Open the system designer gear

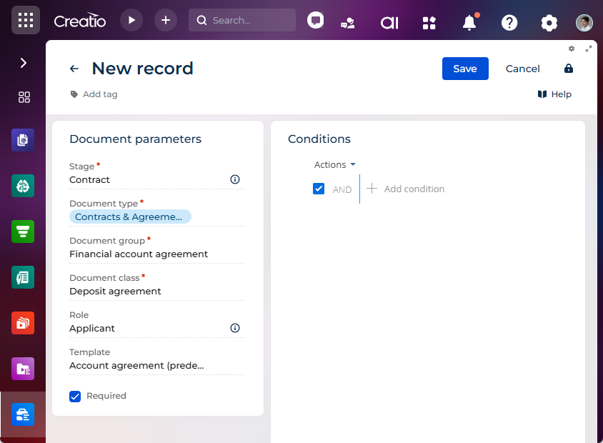click(x=549, y=23)
